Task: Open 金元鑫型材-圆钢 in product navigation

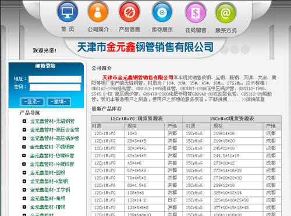Action: click(48, 173)
